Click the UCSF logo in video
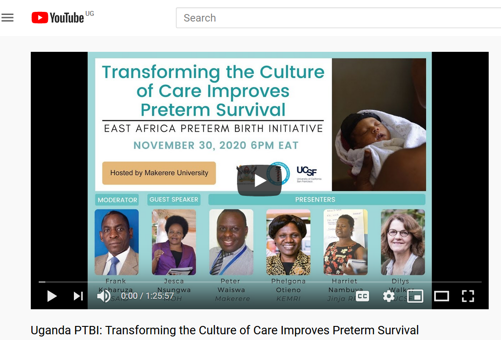The height and width of the screenshot is (340, 501). coord(308,174)
